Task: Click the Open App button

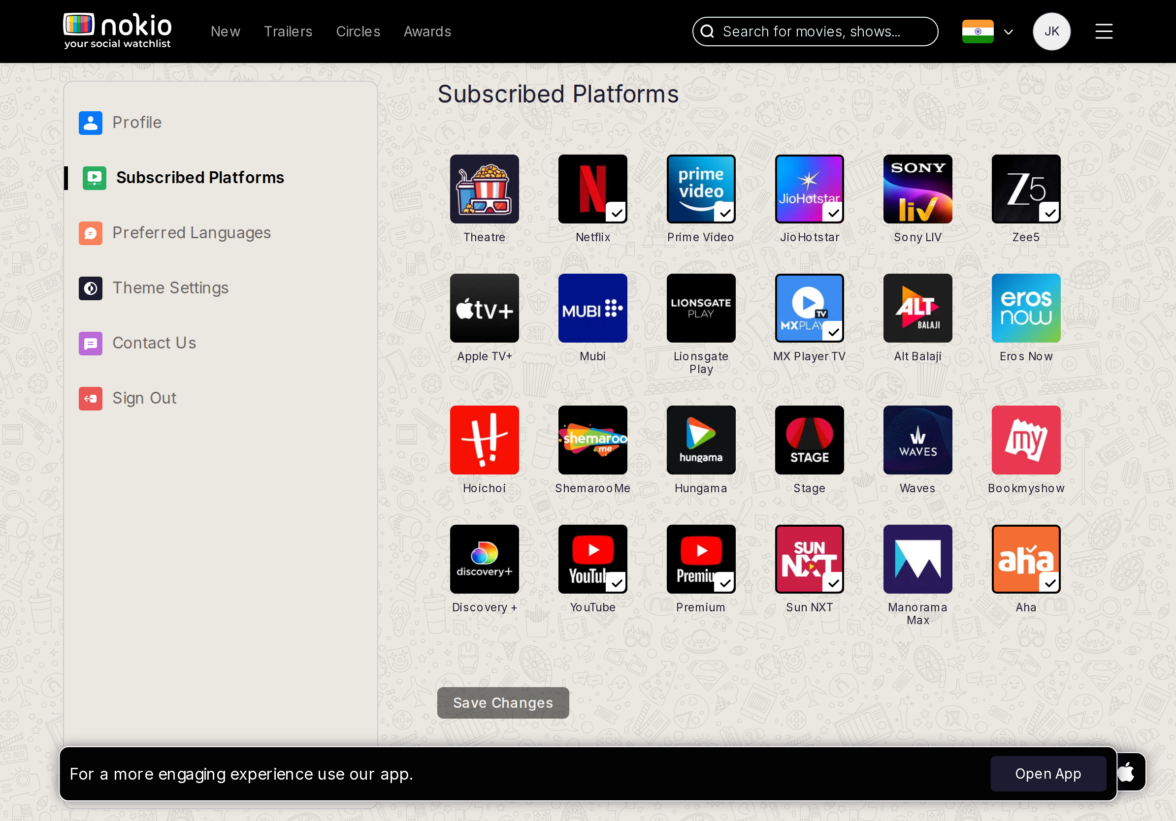Action: pos(1048,773)
